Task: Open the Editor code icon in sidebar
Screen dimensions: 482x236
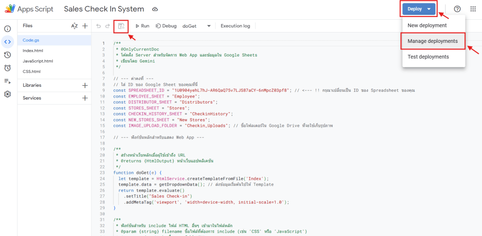Action: 8,41
